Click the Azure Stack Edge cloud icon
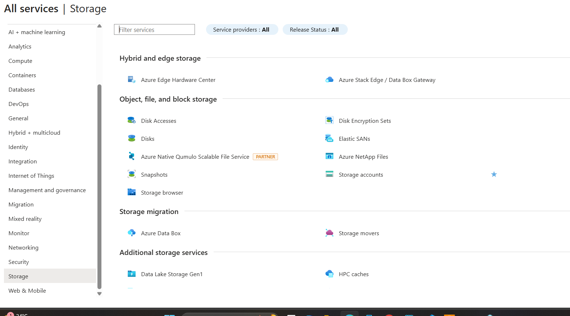570x316 pixels. pos(329,80)
